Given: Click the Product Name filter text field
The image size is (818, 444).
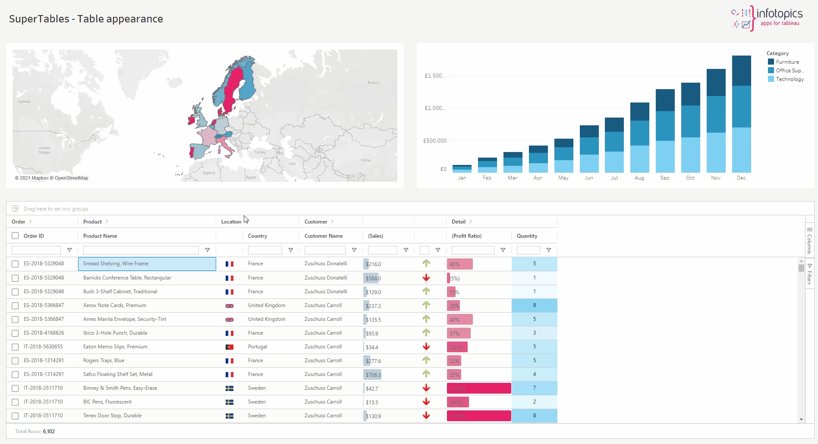Looking at the screenshot, I should pos(141,250).
